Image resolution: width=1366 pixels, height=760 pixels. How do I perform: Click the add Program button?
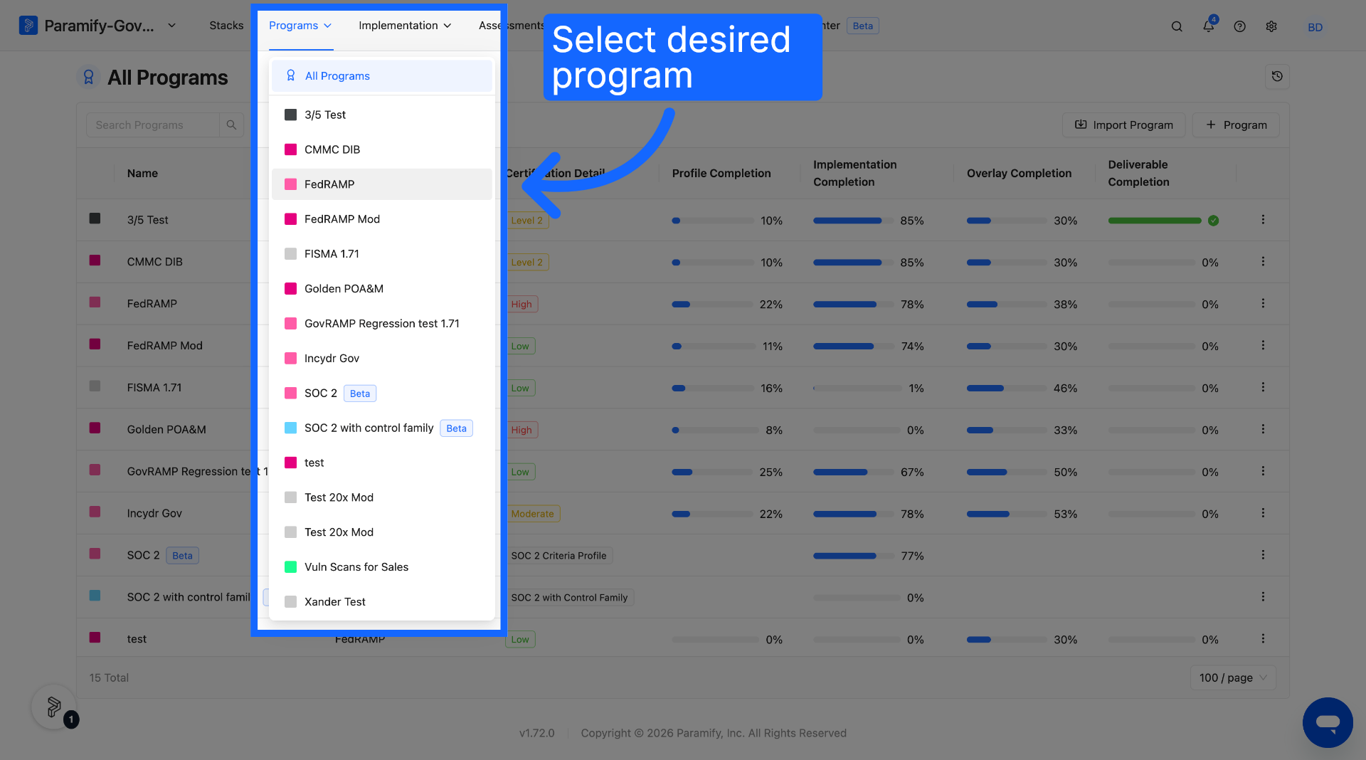[1236, 125]
